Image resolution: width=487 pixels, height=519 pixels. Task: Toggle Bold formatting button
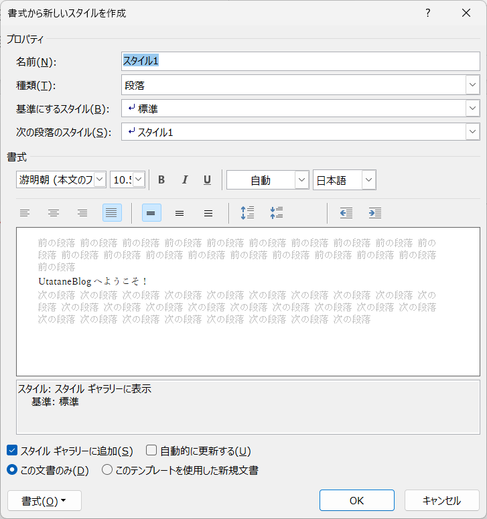(x=161, y=179)
